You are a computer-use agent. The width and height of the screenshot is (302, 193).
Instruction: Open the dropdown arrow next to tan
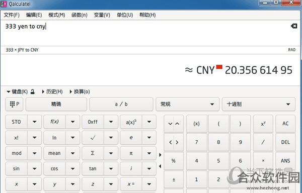111,168
